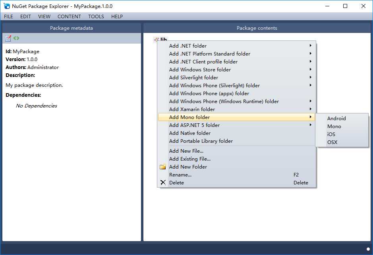The image size is (373, 255).
Task: Select iOS in Mono submenu
Action: click(x=342, y=134)
